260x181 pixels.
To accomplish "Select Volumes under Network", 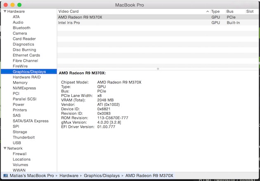I will tap(20, 165).
